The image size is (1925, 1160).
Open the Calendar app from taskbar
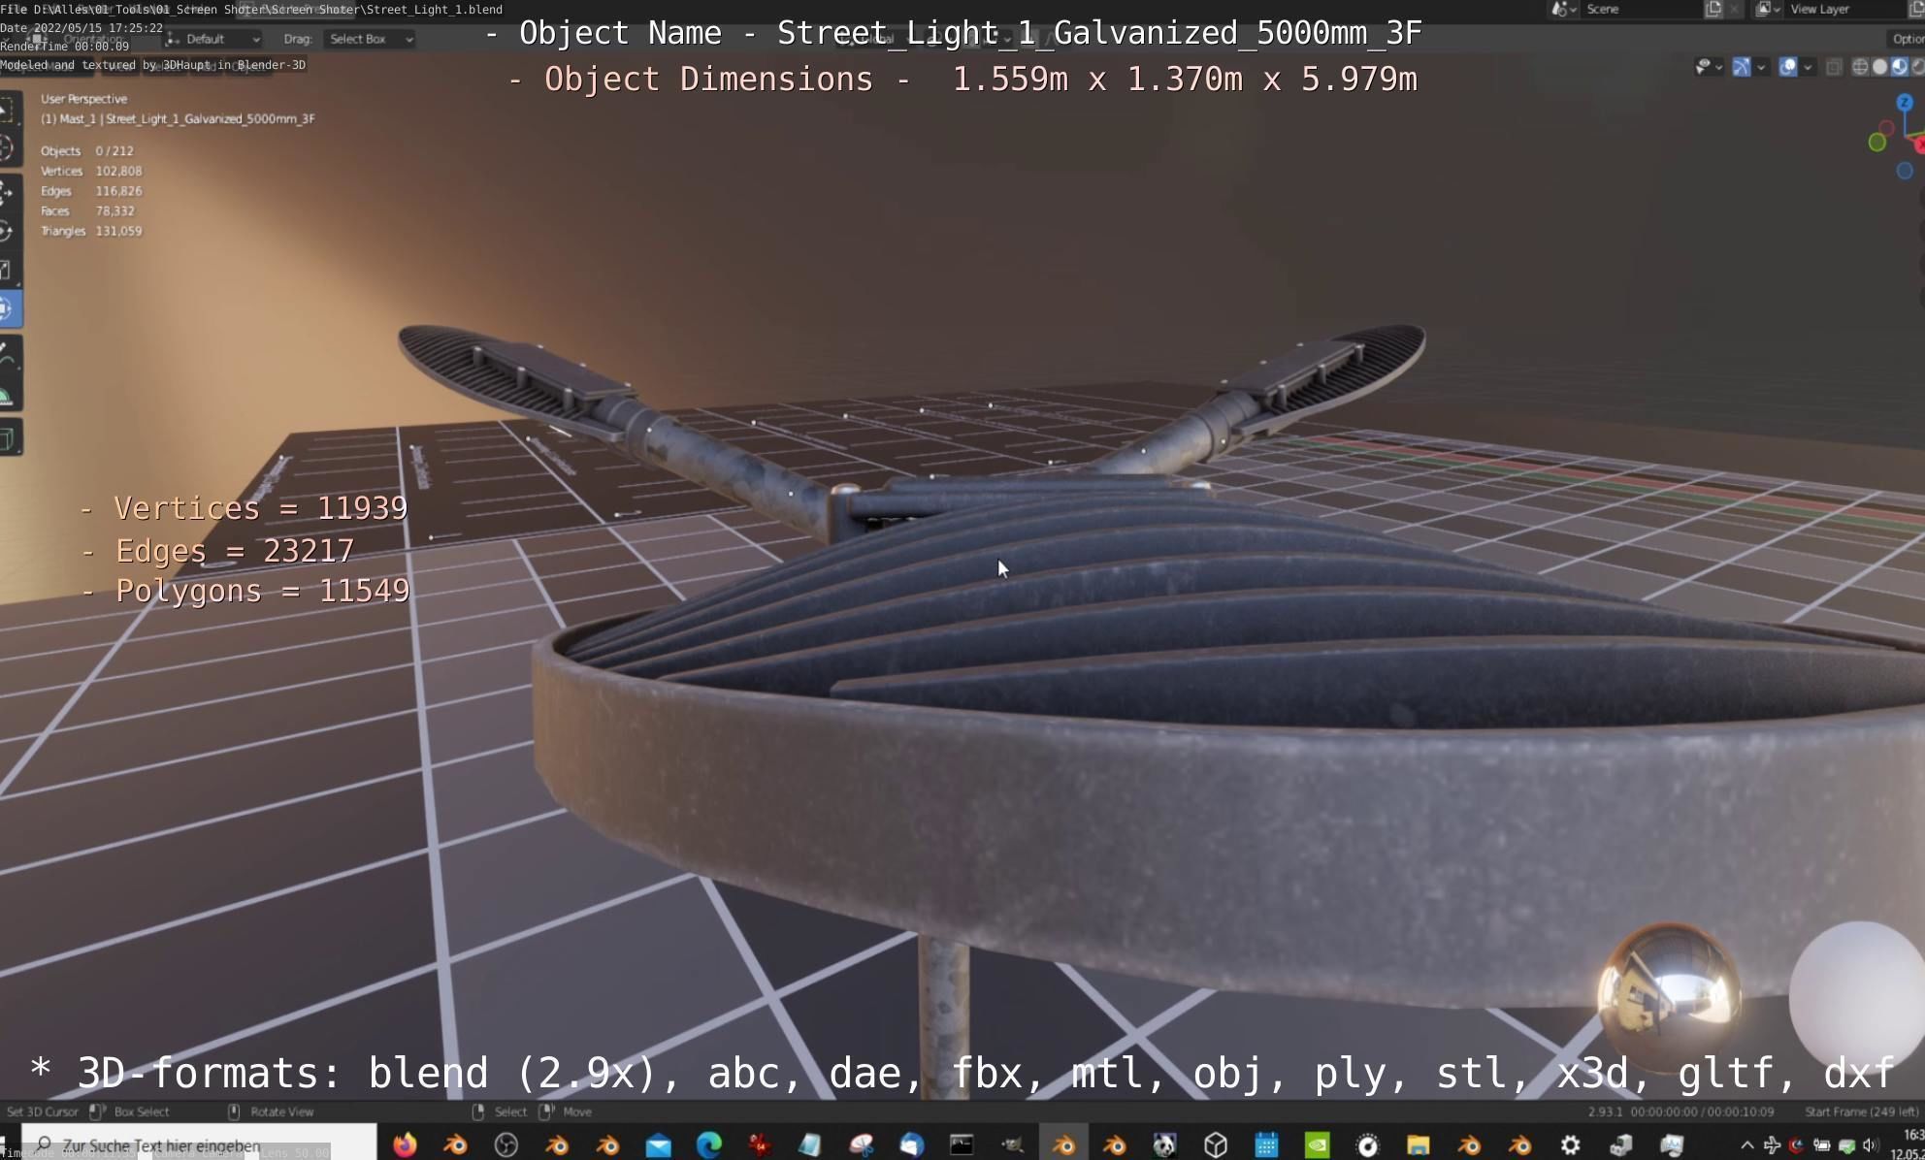tap(1266, 1145)
